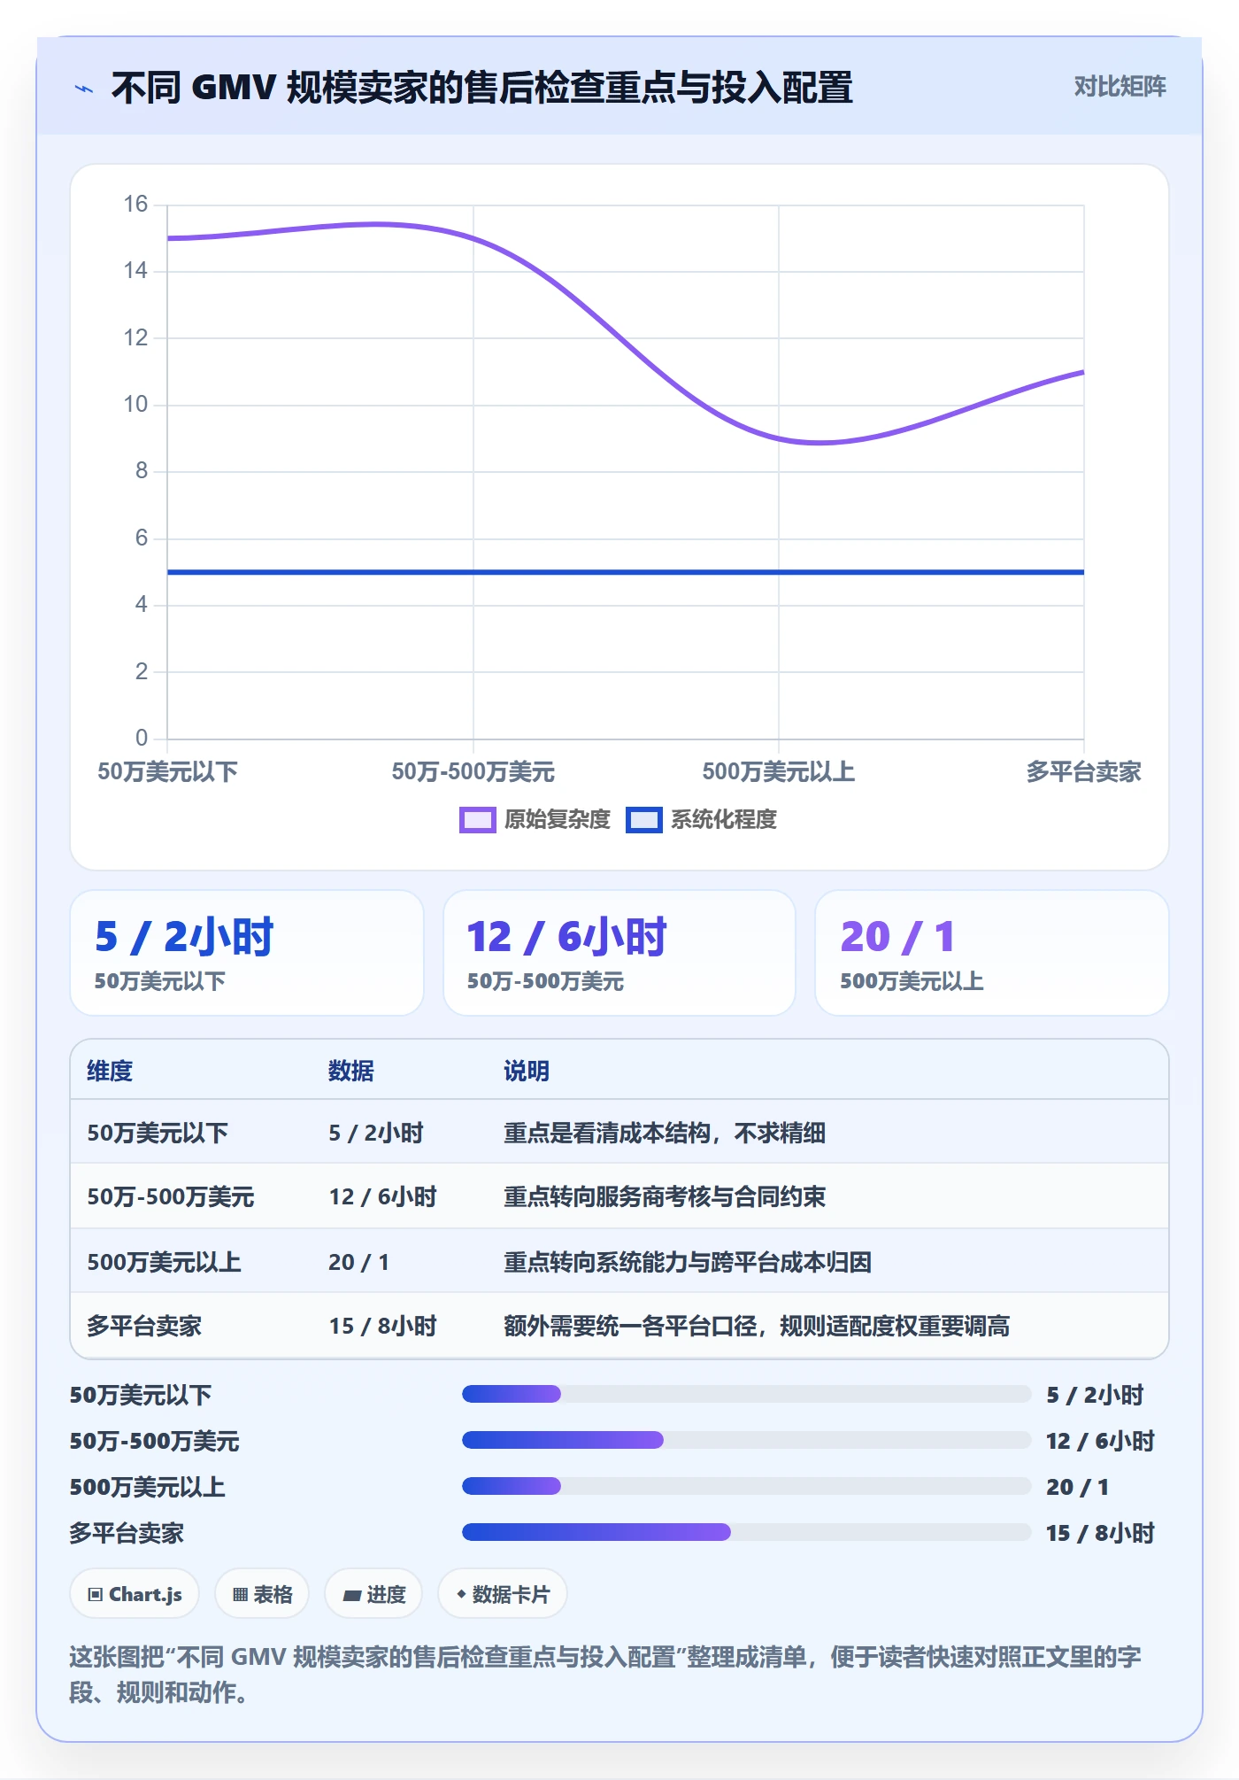Click the 500万美元以上 x-axis label

778,771
